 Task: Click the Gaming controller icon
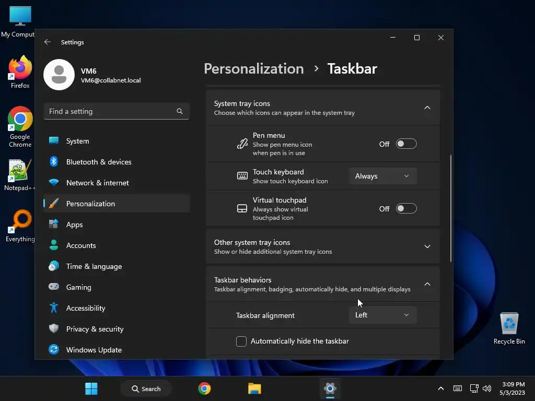click(x=54, y=287)
